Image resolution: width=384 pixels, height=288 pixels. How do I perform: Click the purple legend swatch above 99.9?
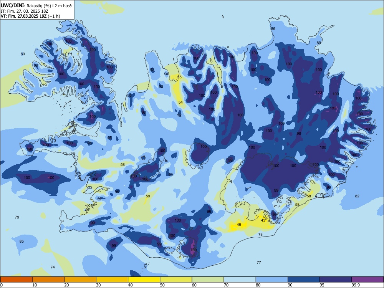click(x=367, y=280)
